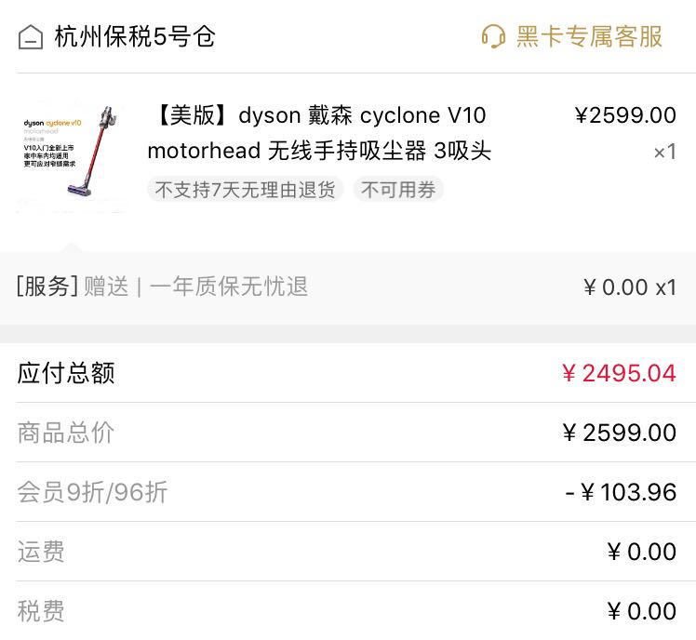Tap the 不支持7天无理由退货 tag

tap(245, 190)
